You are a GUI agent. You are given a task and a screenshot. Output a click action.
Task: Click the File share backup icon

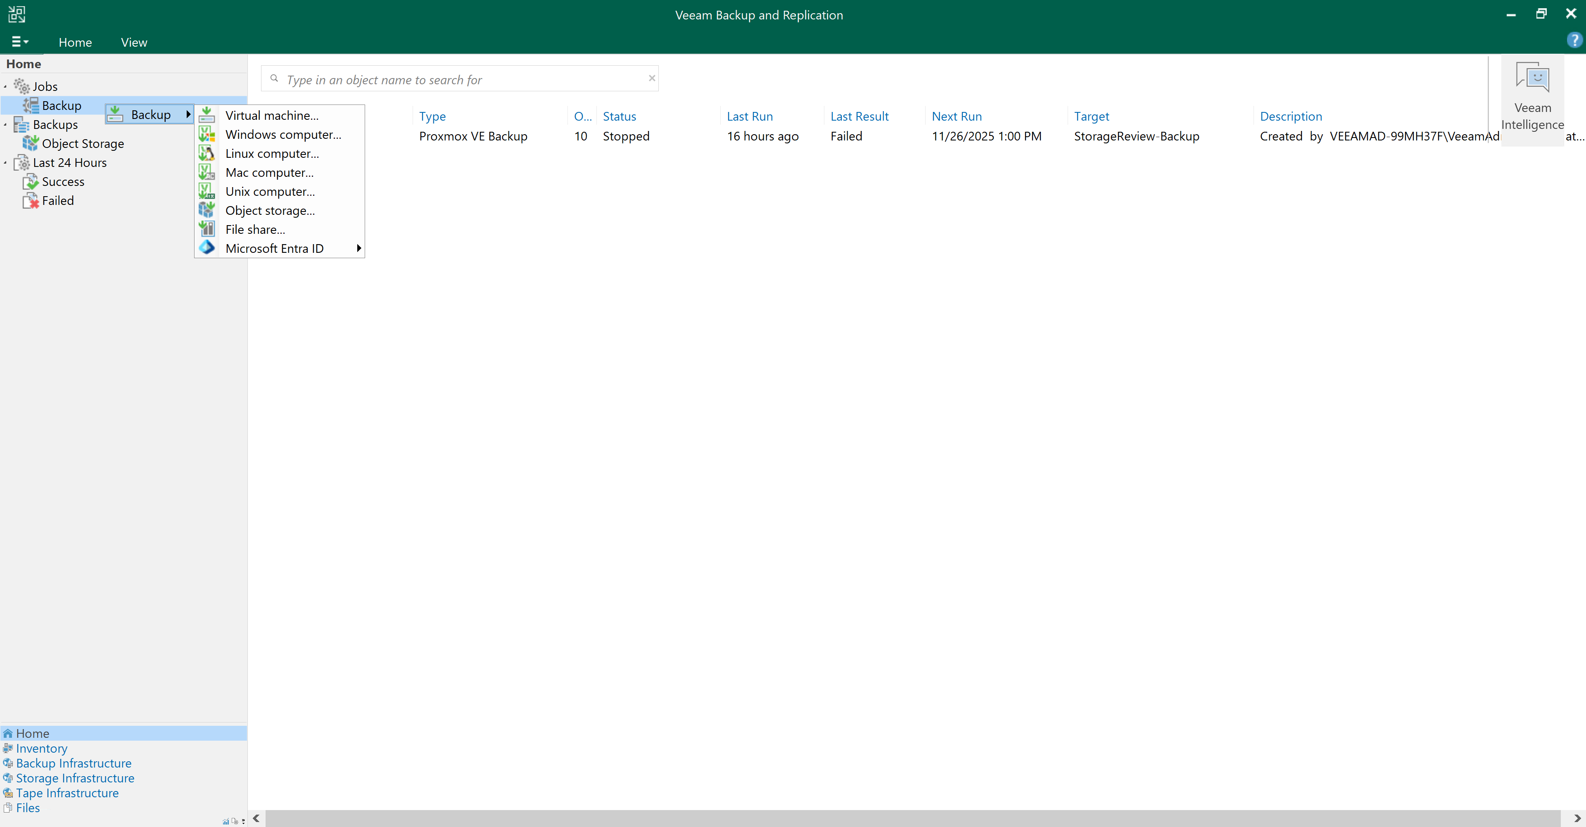tap(207, 229)
